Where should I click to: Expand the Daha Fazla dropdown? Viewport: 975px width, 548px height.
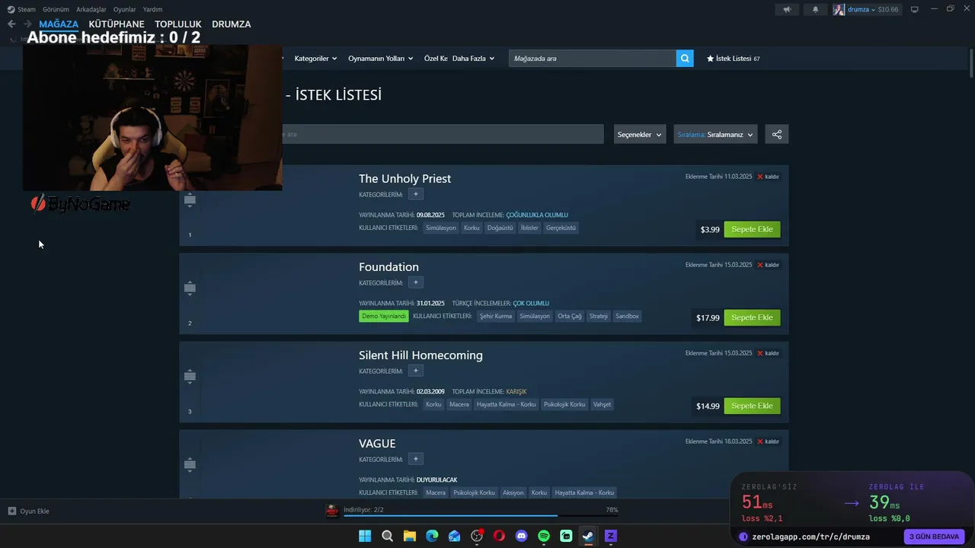(473, 59)
